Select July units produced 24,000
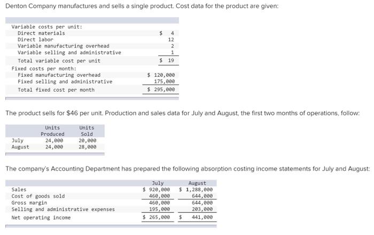The height and width of the screenshot is (235, 374). (x=54, y=141)
